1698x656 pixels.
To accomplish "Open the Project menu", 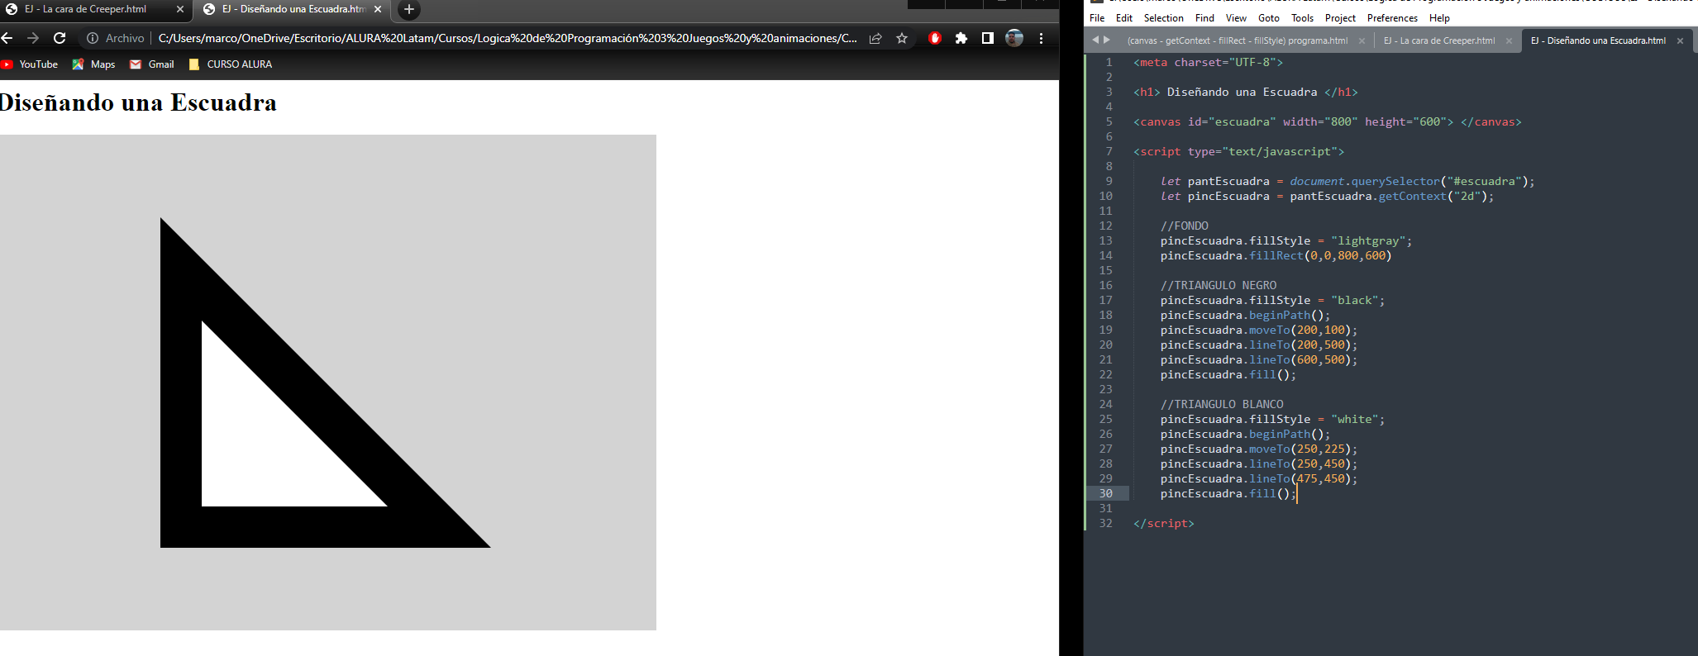I will tap(1340, 18).
